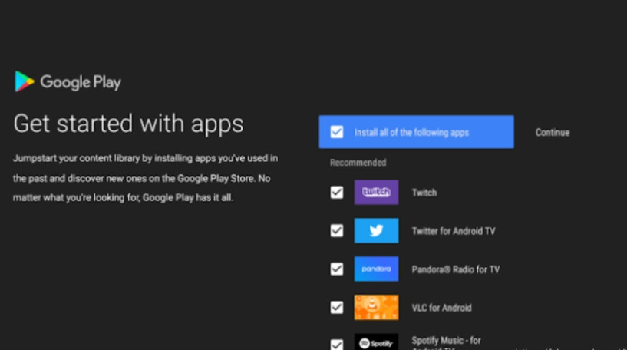Click the Google Play logo
This screenshot has height=350, width=627.
click(68, 81)
